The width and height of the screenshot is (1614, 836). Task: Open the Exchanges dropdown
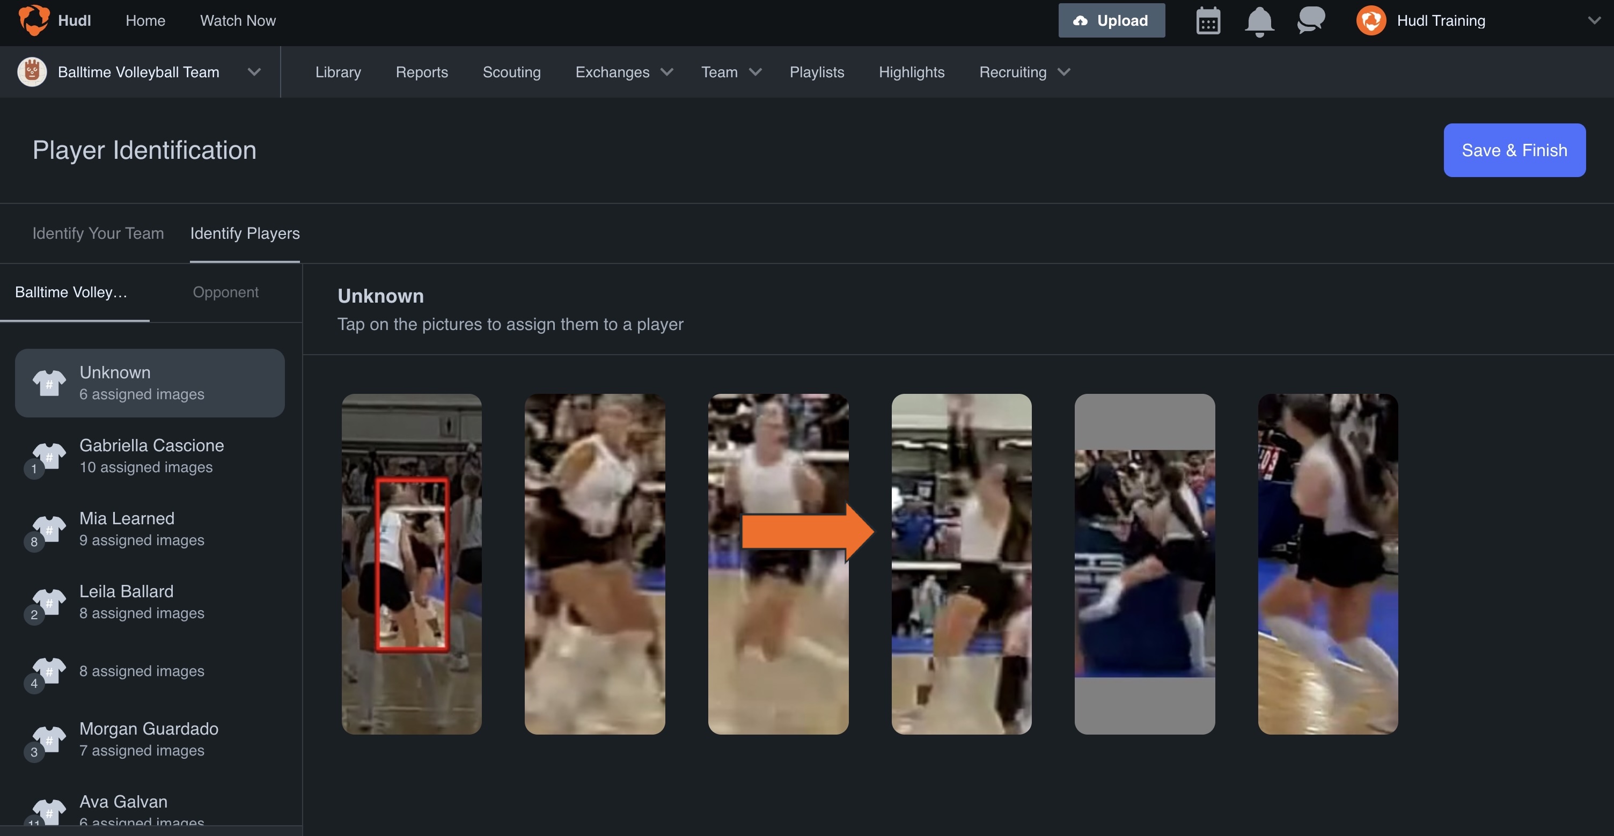(x=624, y=72)
